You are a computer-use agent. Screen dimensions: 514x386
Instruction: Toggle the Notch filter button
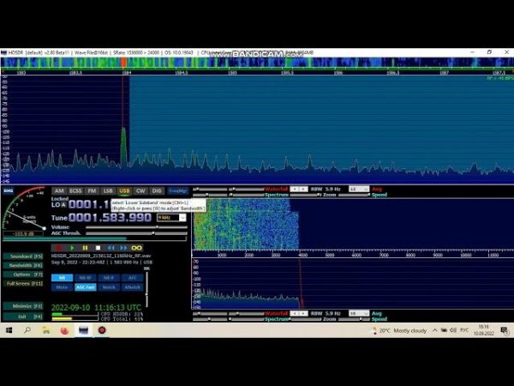[x=109, y=287]
